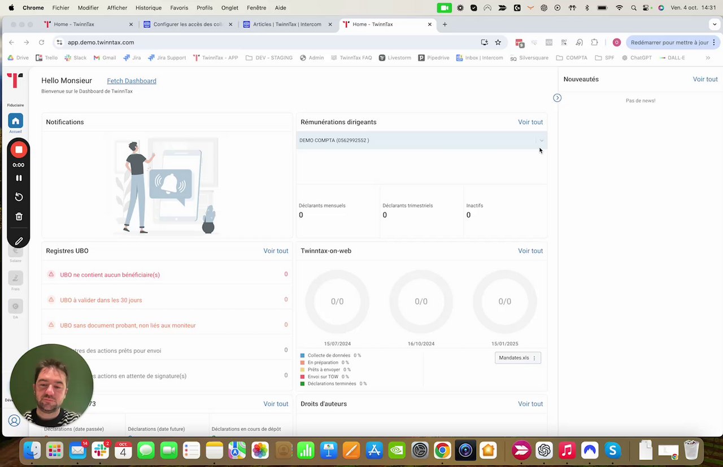Image resolution: width=723 pixels, height=467 pixels.
Task: Open the DEV - STAGING bookmarks folder
Action: (x=269, y=58)
